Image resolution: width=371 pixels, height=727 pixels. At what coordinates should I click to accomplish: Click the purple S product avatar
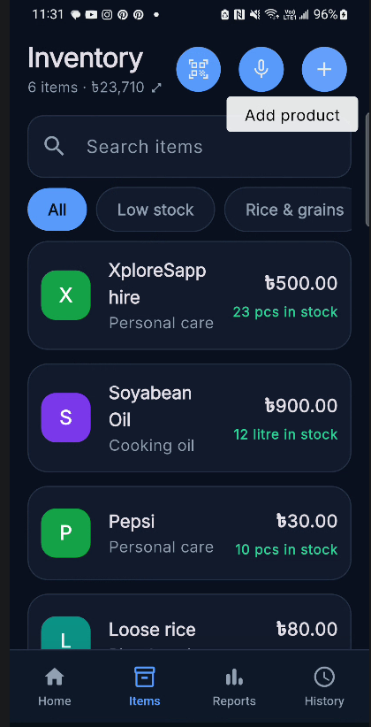(65, 417)
